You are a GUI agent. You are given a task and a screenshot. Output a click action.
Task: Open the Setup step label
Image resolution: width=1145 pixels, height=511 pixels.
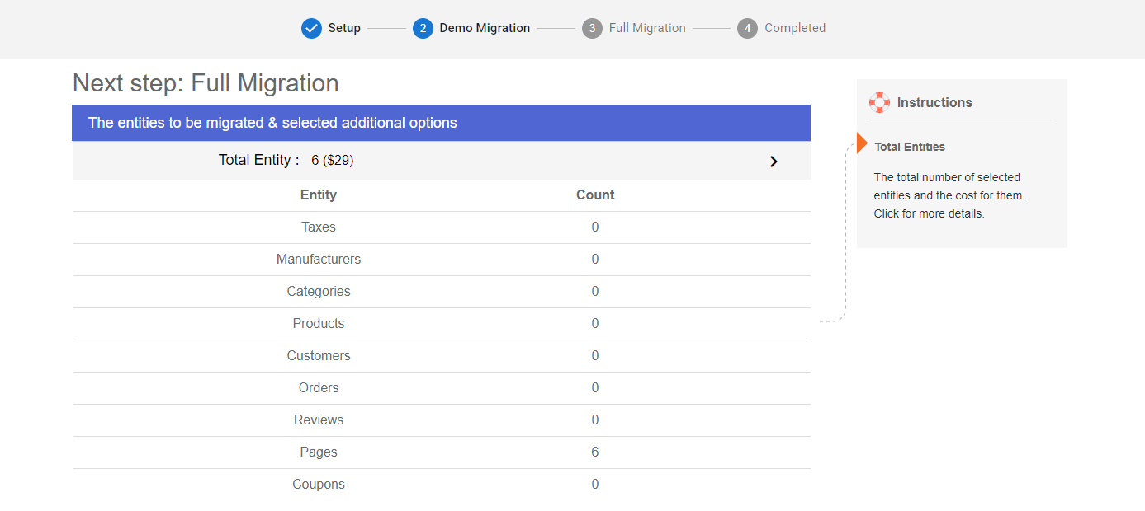coord(344,28)
